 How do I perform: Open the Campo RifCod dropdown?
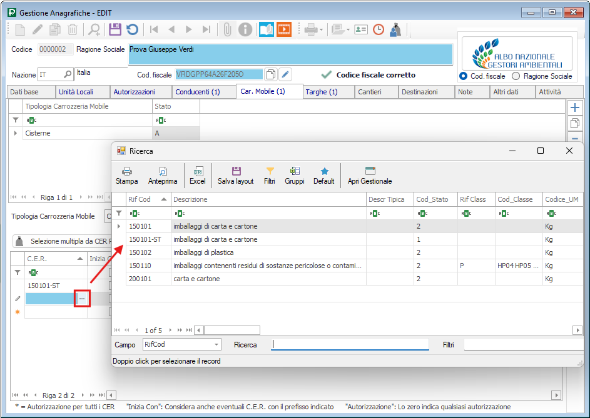click(216, 345)
